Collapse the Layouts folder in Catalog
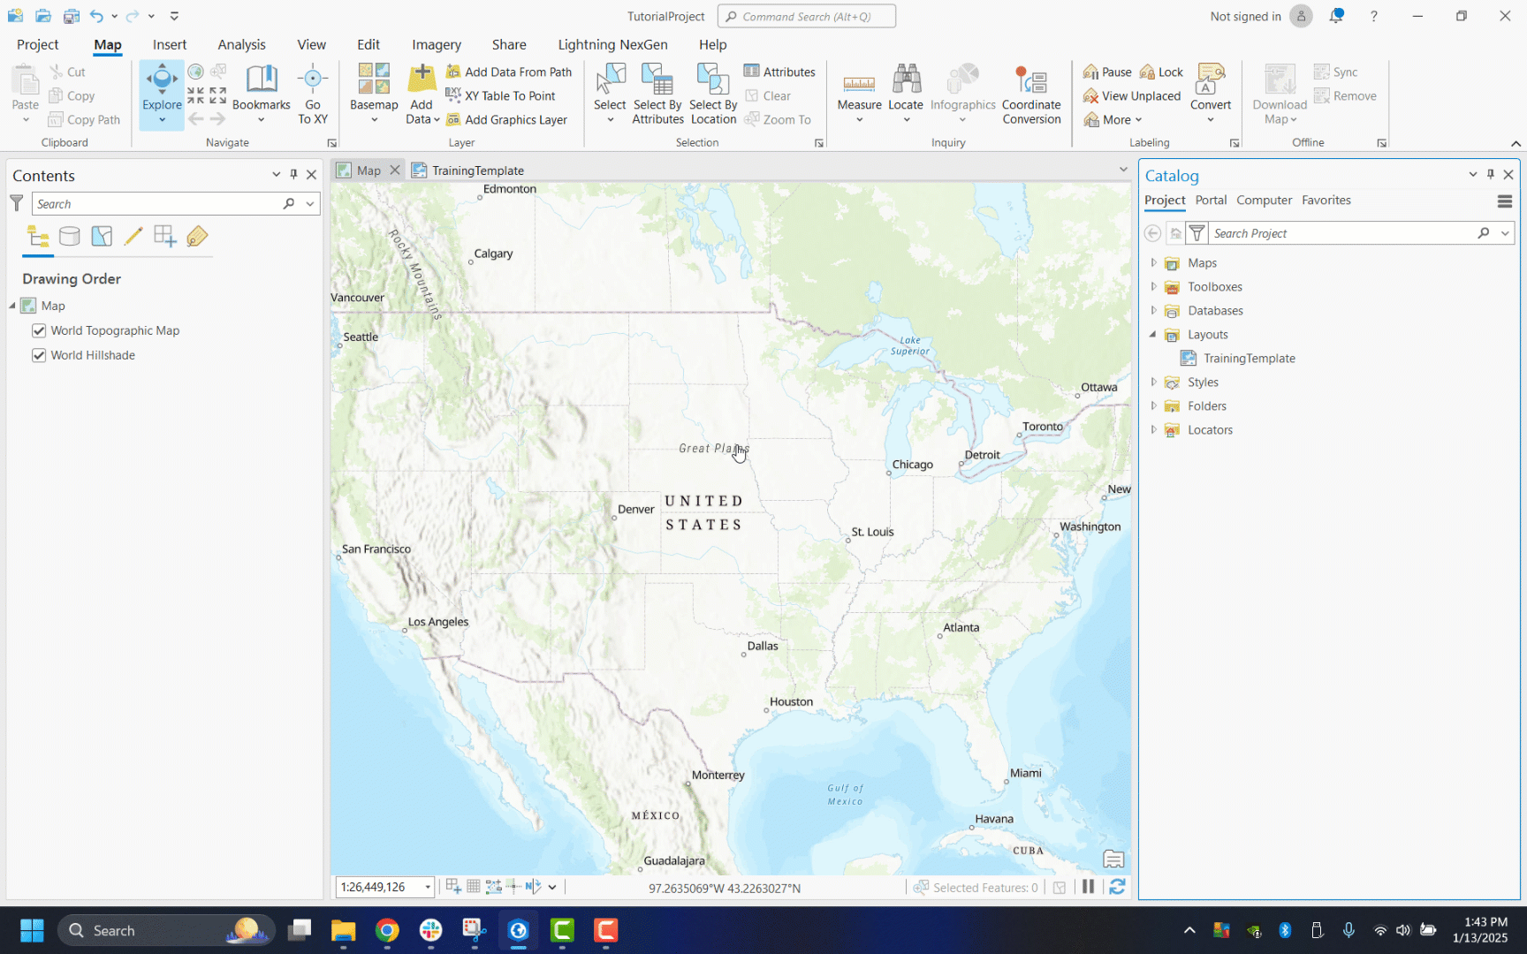 (1154, 334)
